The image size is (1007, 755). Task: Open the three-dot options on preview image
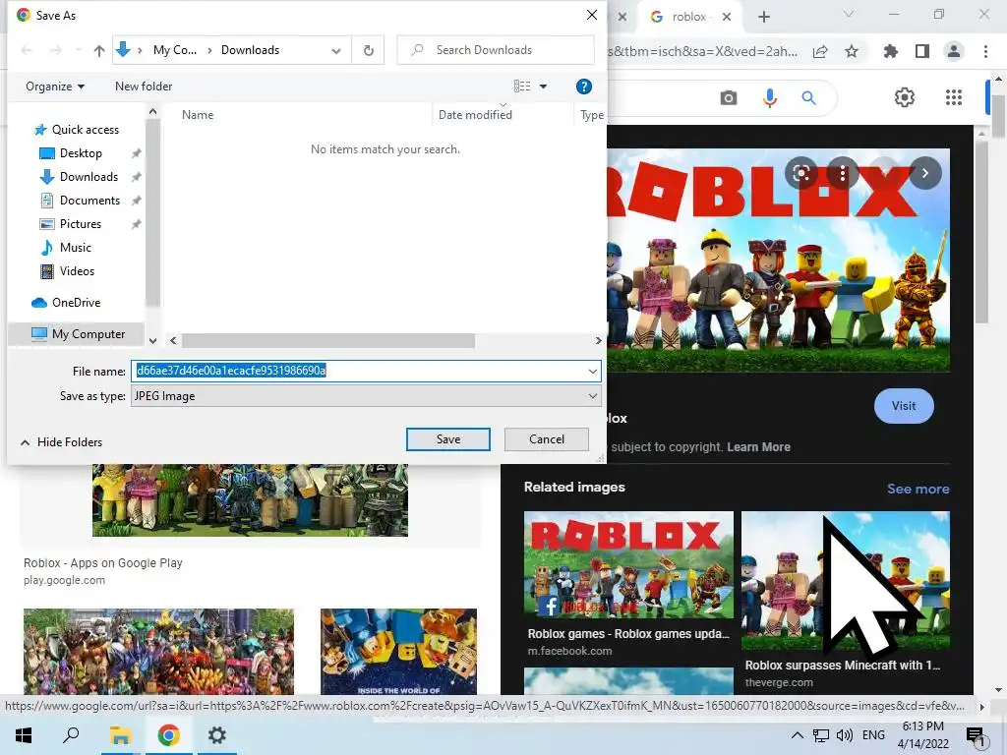pos(843,173)
